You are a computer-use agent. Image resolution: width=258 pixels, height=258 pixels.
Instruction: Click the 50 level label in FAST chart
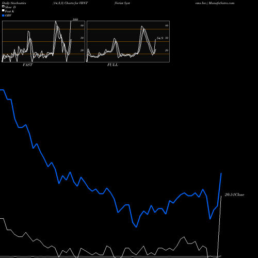[x=82, y=38]
